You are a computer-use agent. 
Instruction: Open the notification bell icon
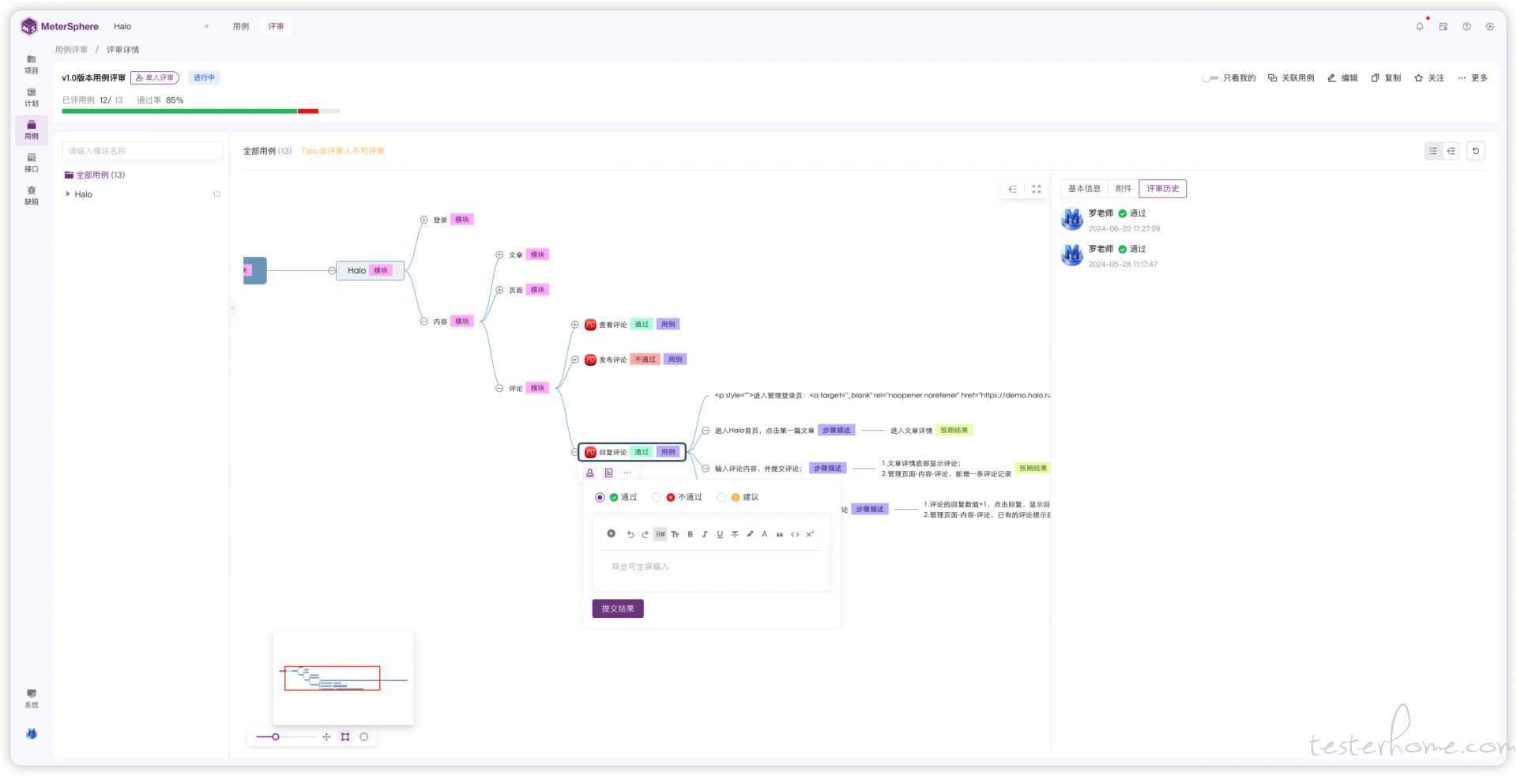[x=1419, y=27]
